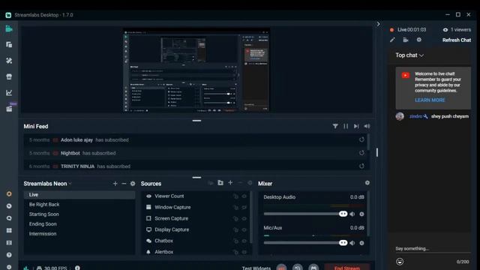Hide the Display Capture source

[244, 229]
